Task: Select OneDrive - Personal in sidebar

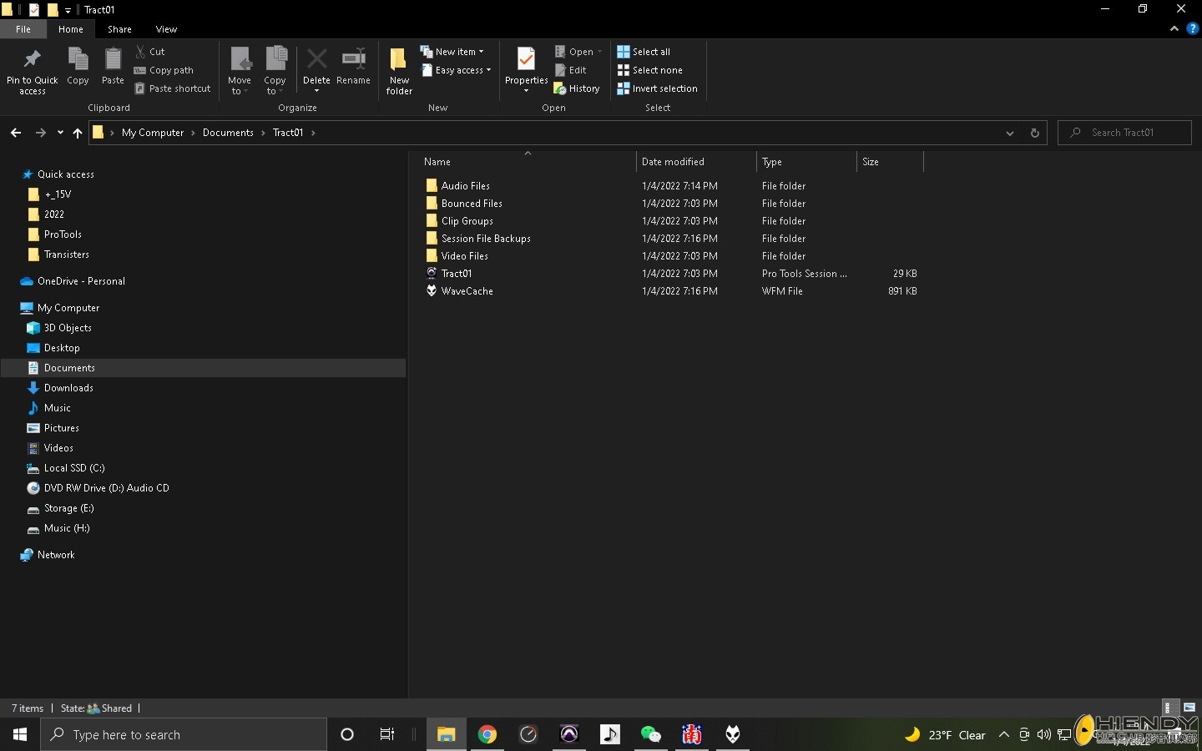Action: (81, 281)
